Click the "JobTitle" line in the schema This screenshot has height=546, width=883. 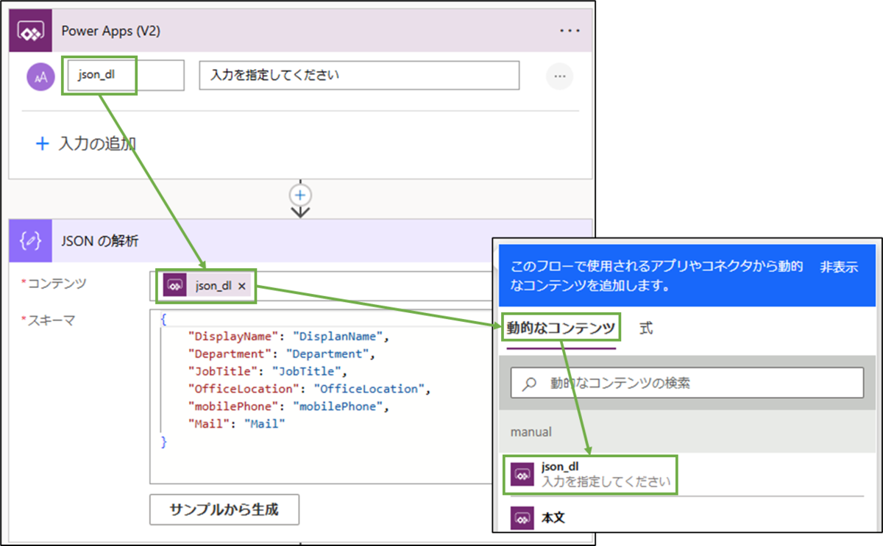267,371
